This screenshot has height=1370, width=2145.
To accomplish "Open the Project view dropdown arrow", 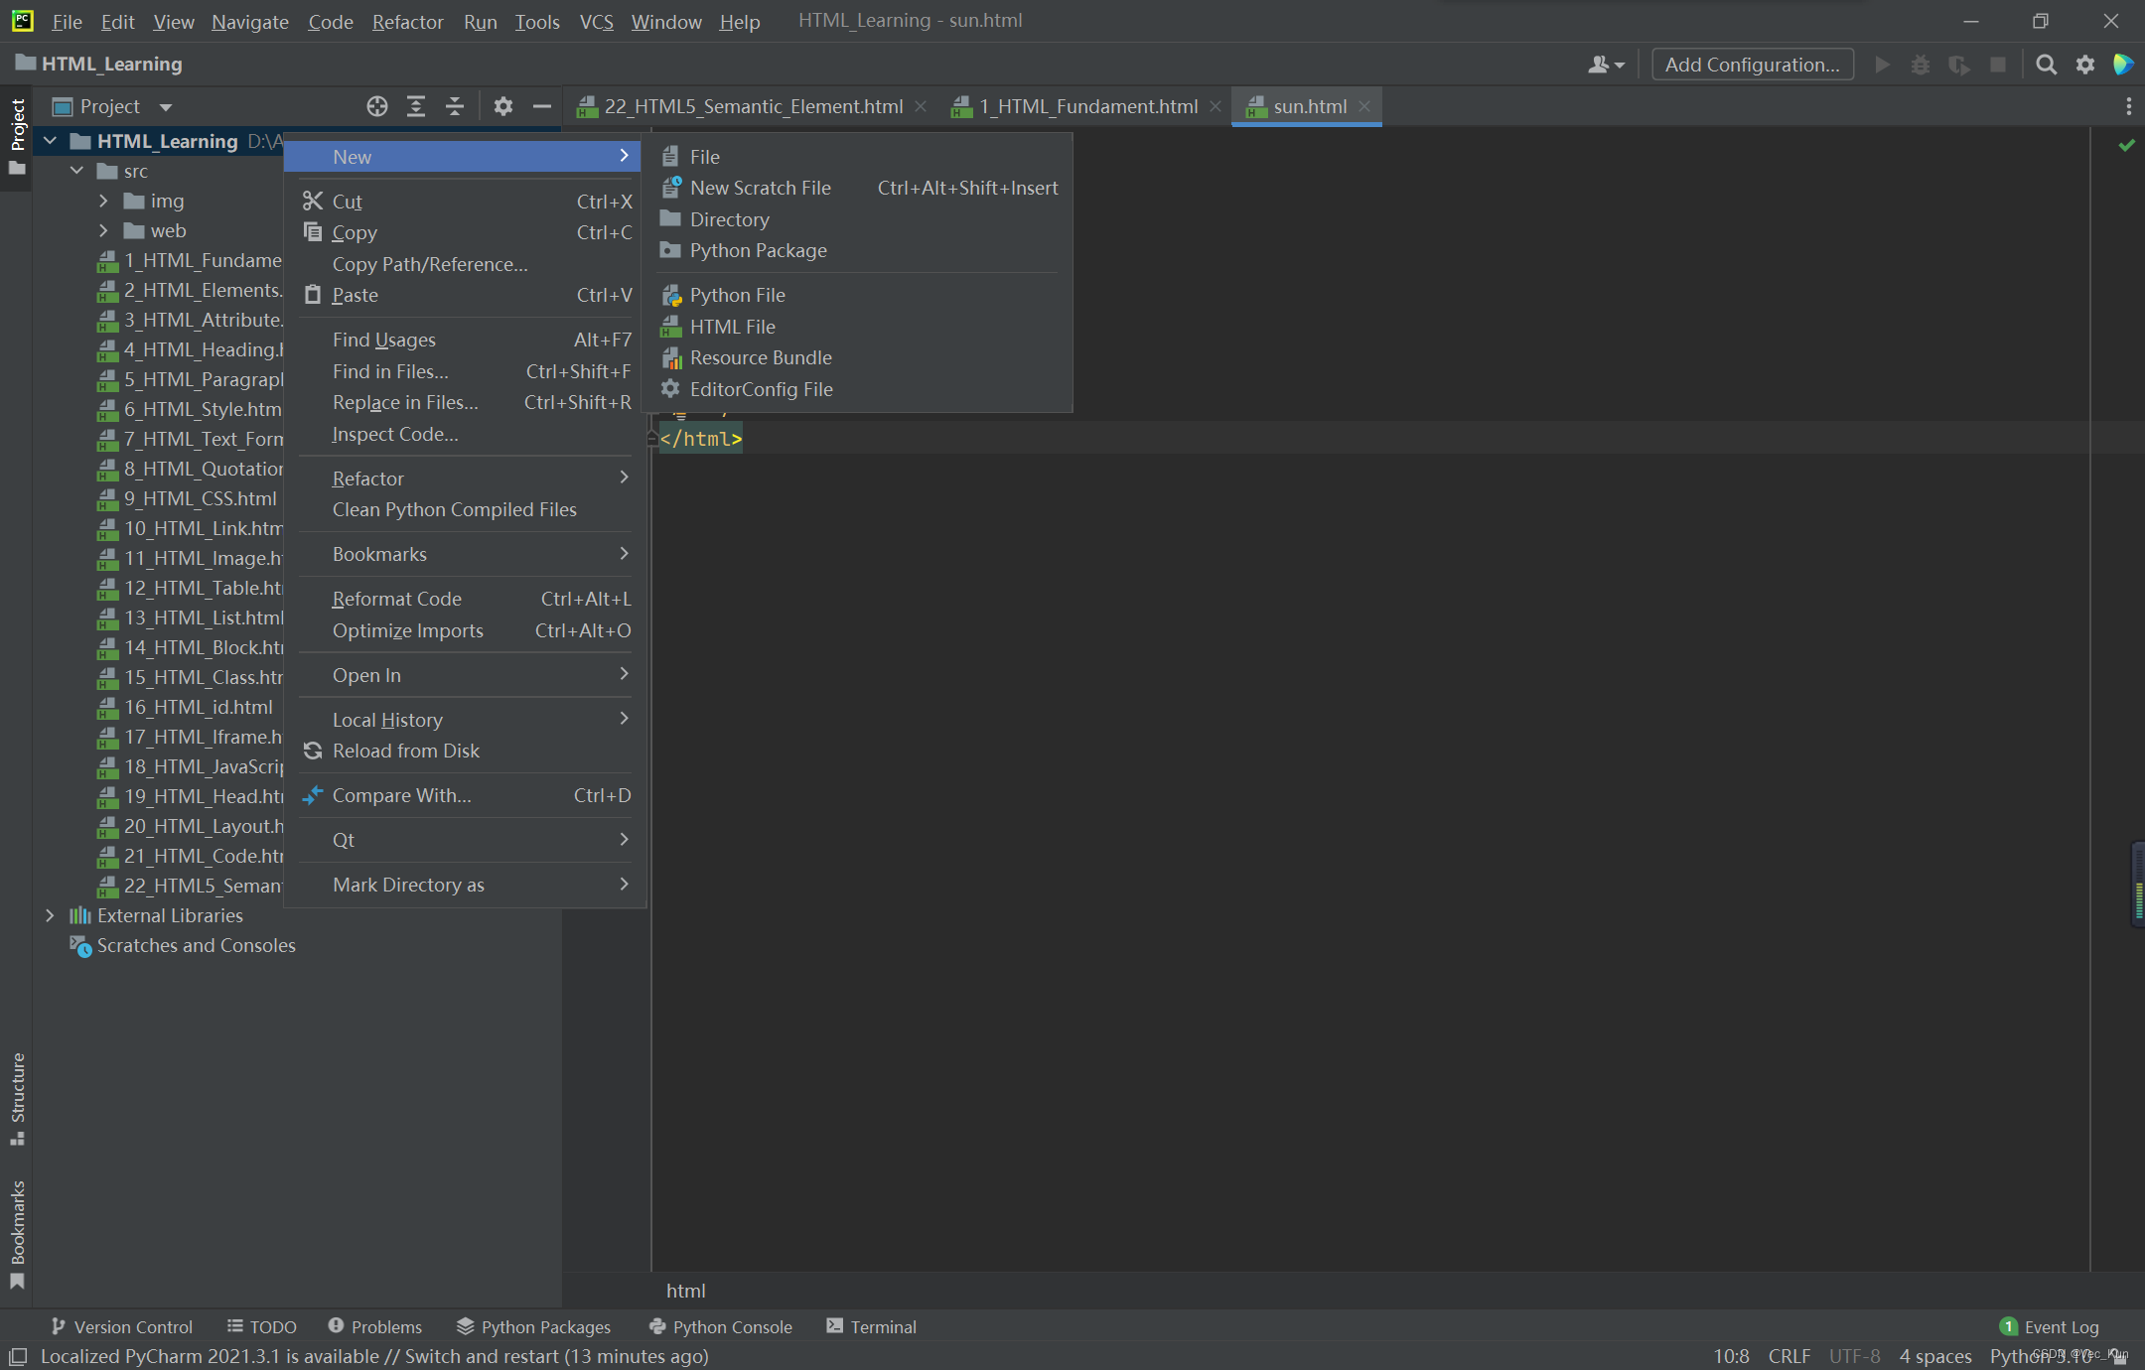I will (166, 107).
